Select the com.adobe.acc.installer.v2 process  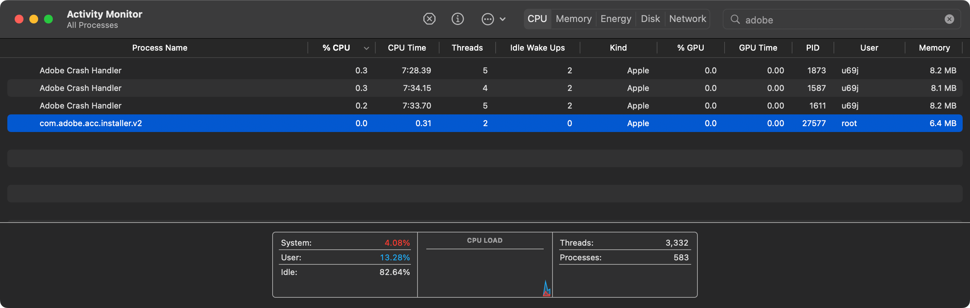(485, 123)
